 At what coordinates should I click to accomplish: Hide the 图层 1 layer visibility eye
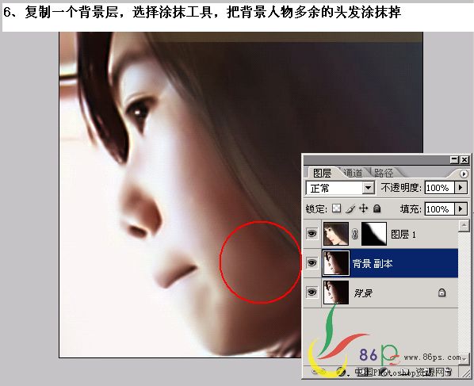(312, 234)
